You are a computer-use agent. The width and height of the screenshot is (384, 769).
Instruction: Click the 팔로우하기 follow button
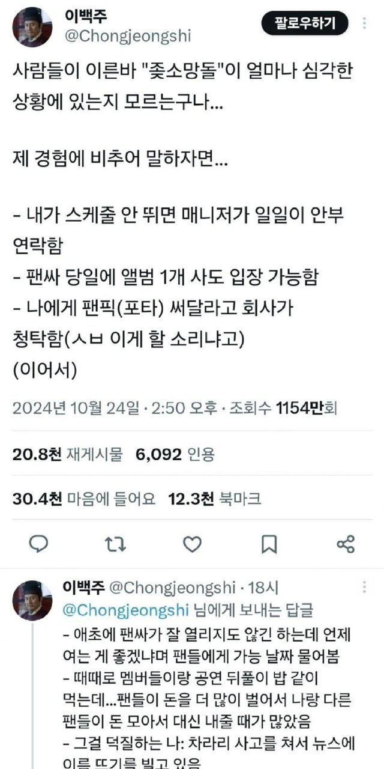point(304,23)
